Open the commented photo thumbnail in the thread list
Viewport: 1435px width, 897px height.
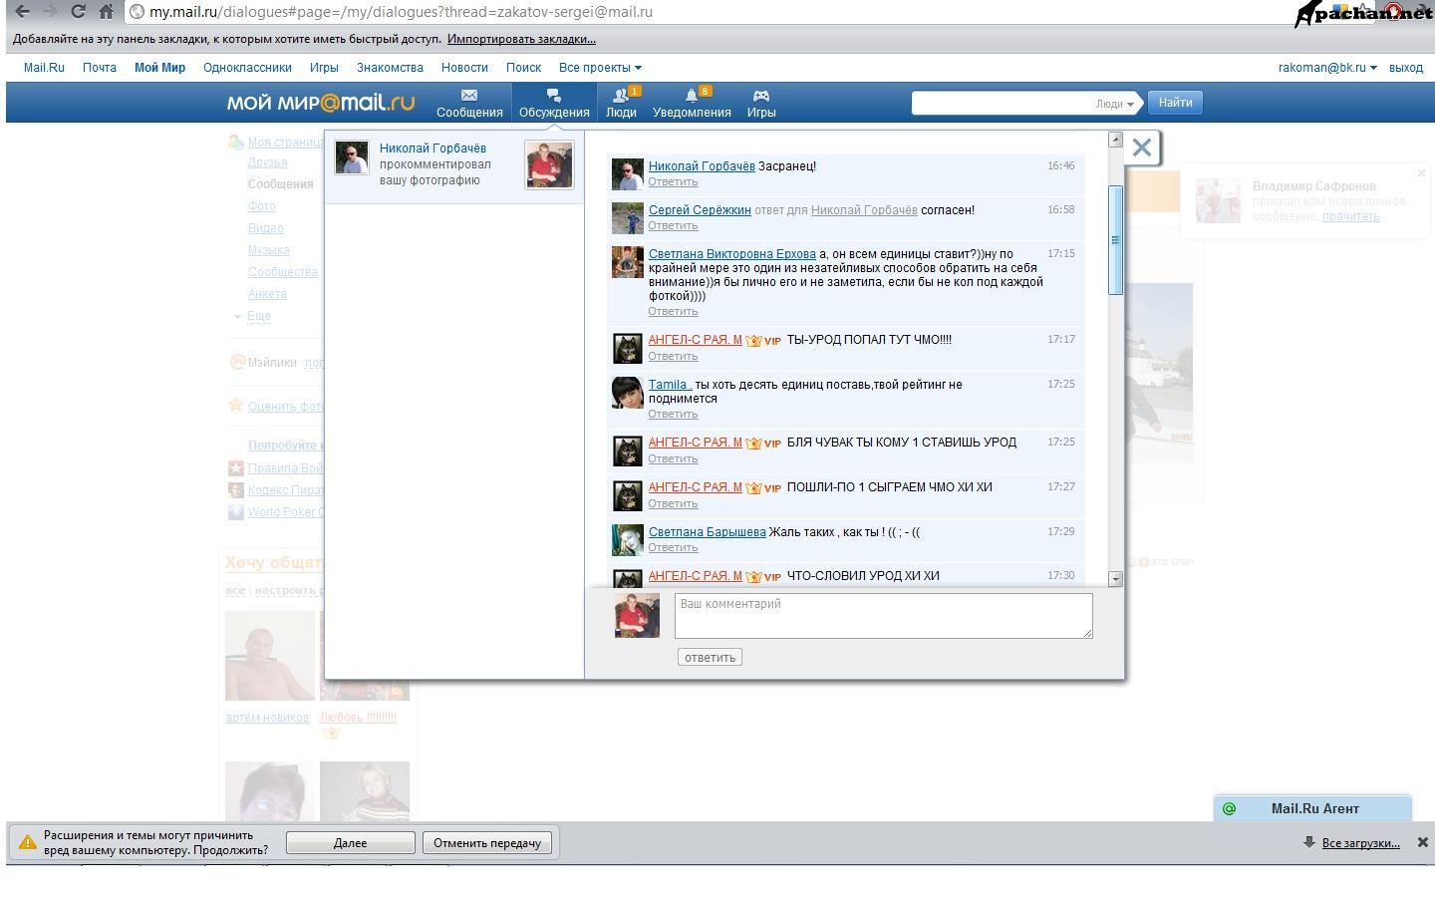point(549,164)
